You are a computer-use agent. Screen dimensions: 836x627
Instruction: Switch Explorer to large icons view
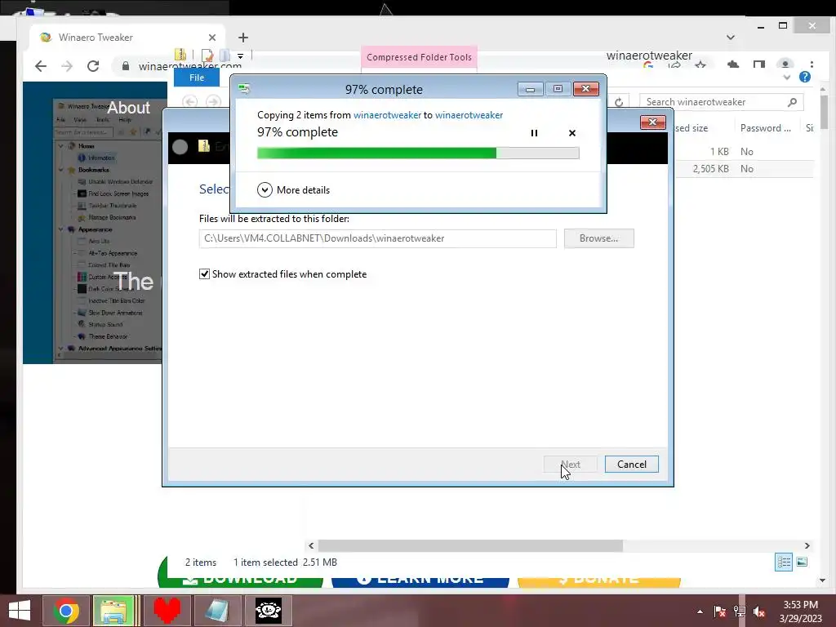802,562
